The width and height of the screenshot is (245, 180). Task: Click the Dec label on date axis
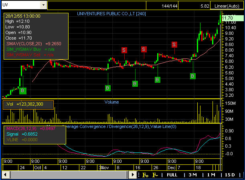coord(171,168)
